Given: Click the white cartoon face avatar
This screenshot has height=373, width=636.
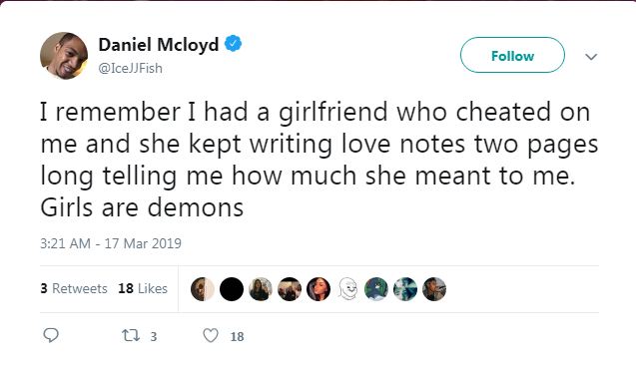Looking at the screenshot, I should (347, 289).
